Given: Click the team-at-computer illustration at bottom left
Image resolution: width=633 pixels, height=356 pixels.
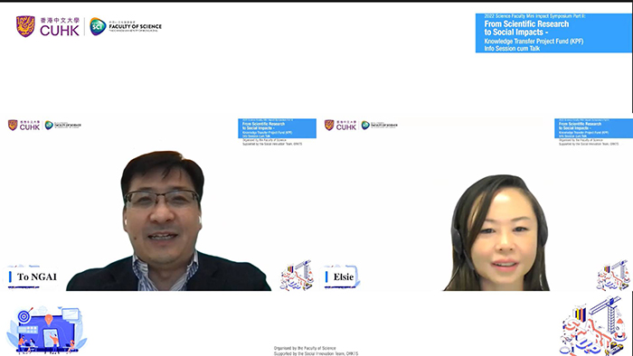Looking at the screenshot, I should tap(47, 330).
